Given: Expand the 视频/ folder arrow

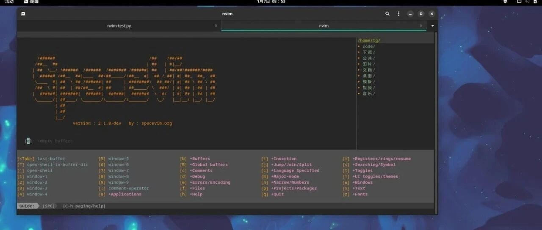Looking at the screenshot, I should 359,88.
